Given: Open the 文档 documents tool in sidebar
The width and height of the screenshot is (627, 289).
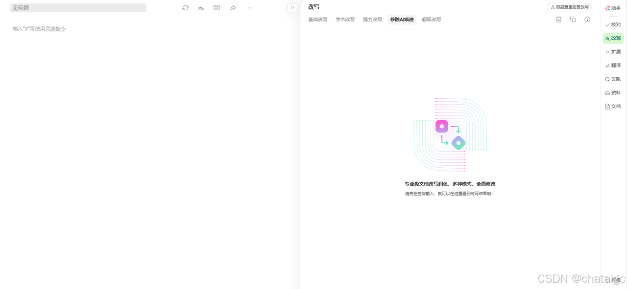Looking at the screenshot, I should coord(613,107).
